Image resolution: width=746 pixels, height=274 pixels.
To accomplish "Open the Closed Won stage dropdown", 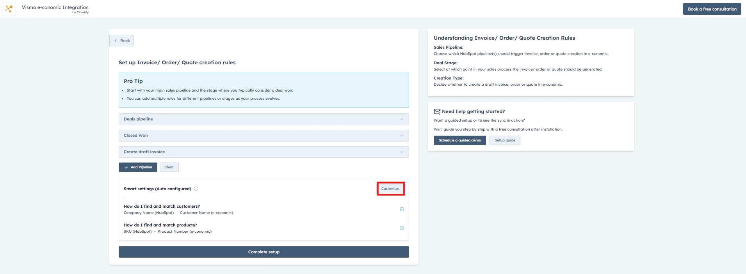I will coord(264,136).
